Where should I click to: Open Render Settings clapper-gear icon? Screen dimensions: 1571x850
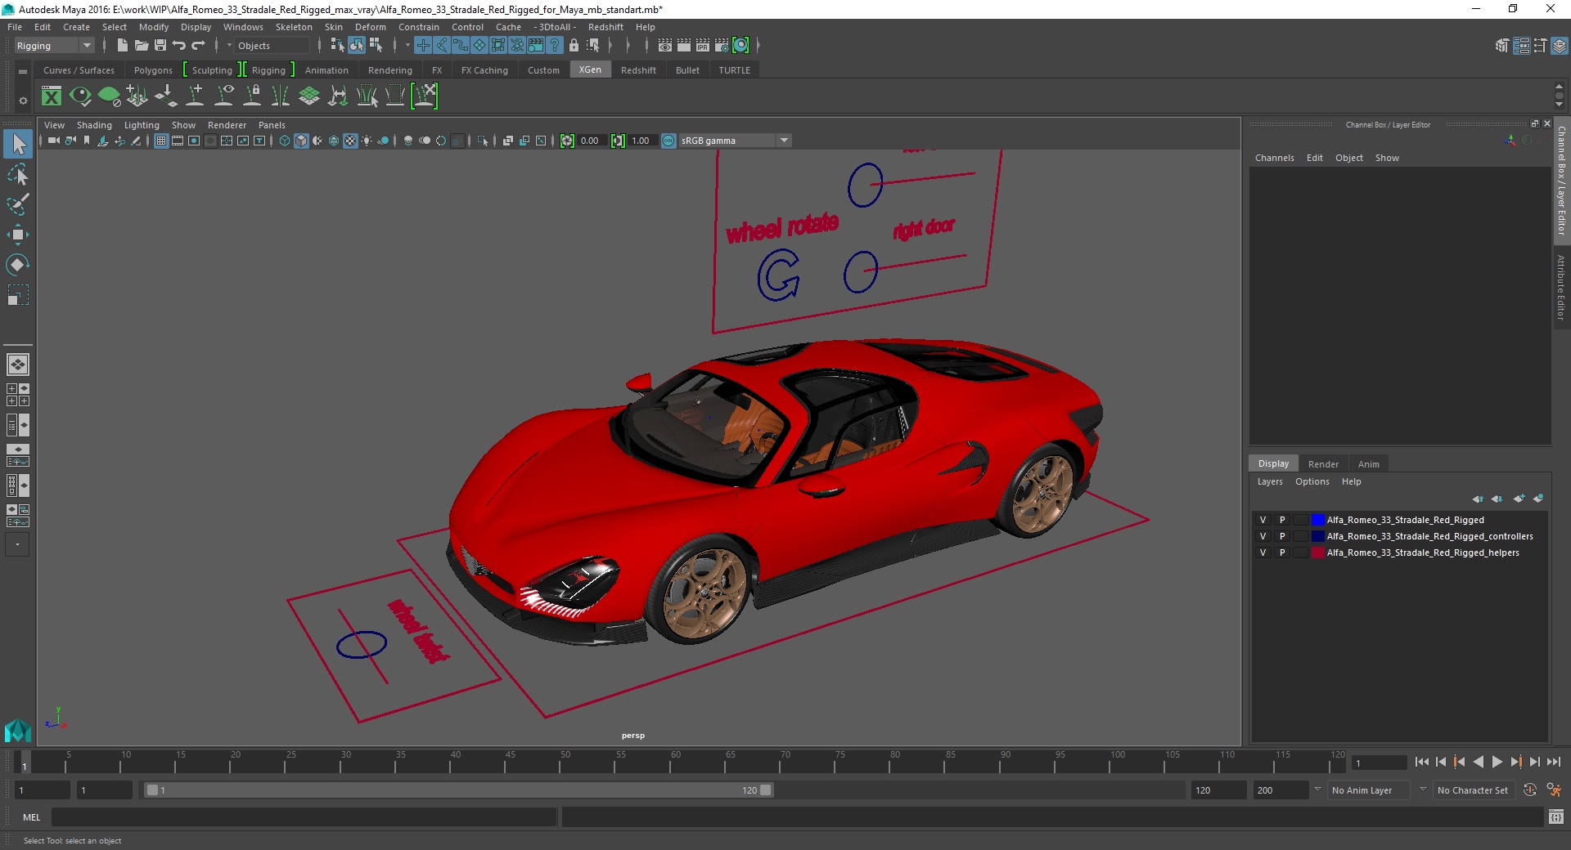[722, 46]
